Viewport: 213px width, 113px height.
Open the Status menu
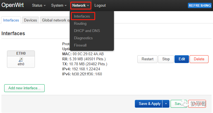(39, 5)
